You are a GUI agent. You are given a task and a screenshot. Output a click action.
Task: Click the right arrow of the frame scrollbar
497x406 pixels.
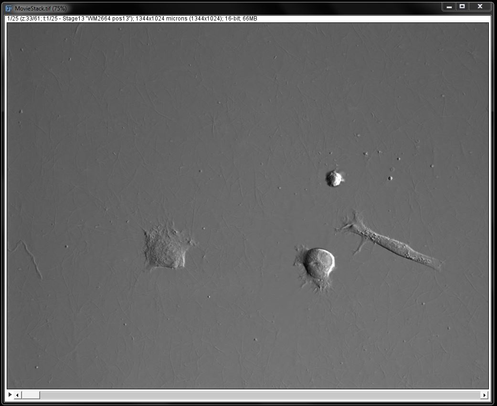pyautogui.click(x=484, y=395)
